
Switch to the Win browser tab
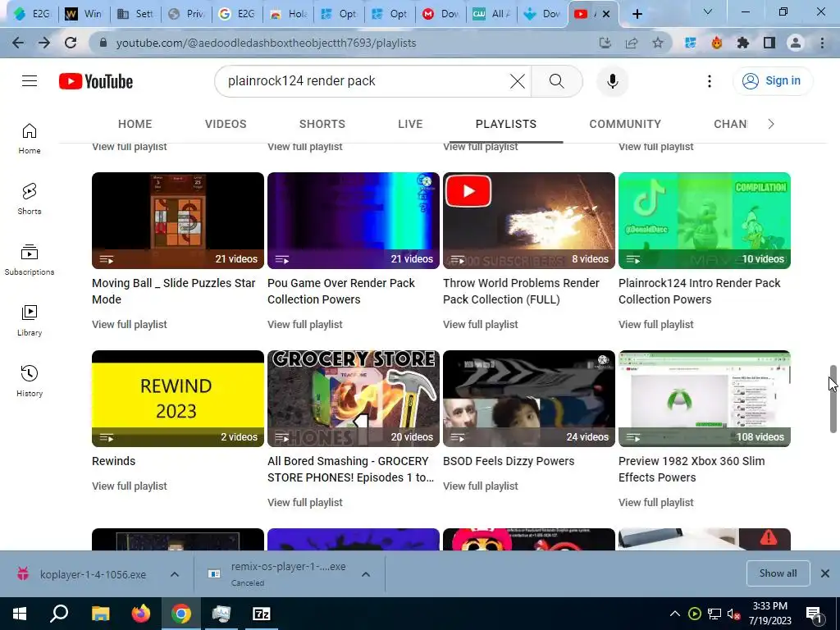pyautogui.click(x=84, y=14)
